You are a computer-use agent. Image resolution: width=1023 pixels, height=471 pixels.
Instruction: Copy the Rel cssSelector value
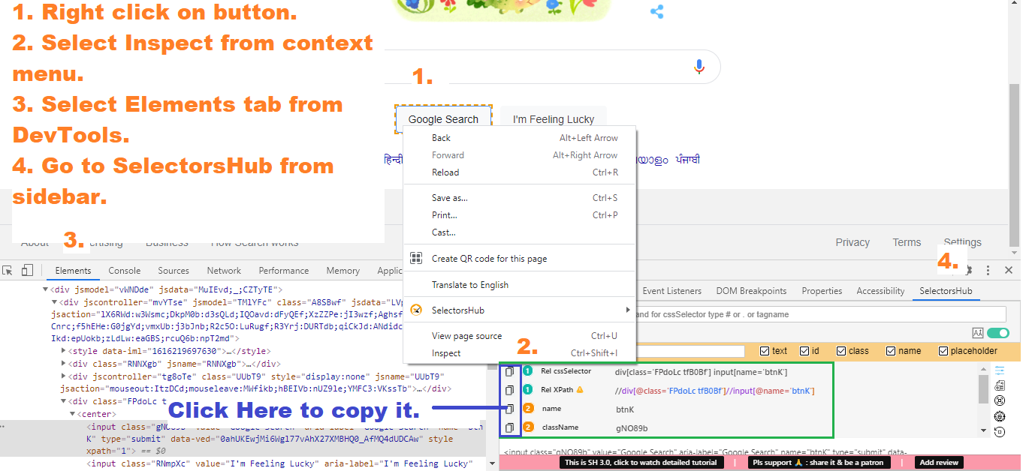(x=510, y=370)
